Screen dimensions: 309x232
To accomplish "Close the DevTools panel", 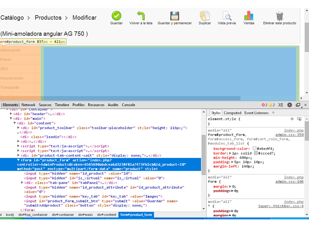I will 305,105.
